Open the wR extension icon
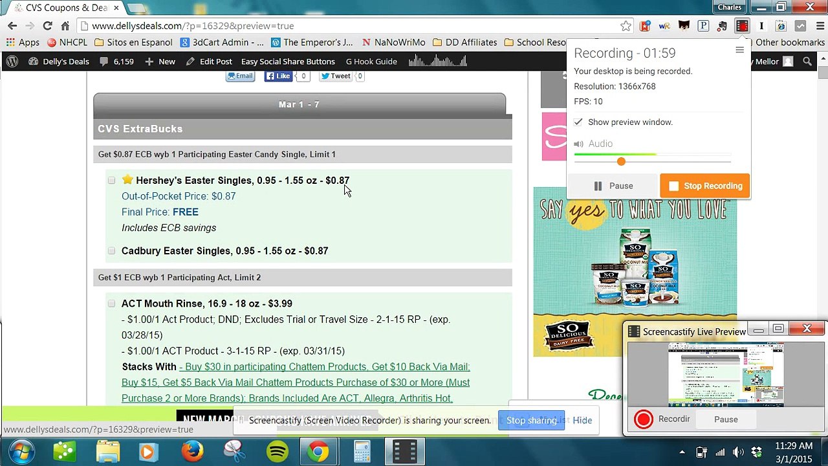This screenshot has height=466, width=828. click(664, 26)
